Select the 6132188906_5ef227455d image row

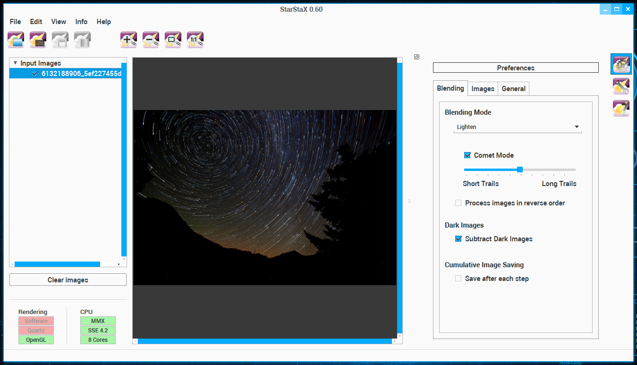[x=65, y=74]
